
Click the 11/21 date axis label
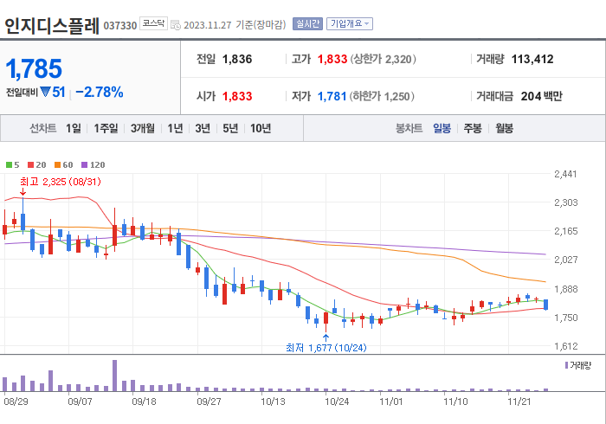tap(519, 402)
